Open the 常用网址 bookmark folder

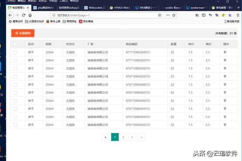(x=69, y=21)
